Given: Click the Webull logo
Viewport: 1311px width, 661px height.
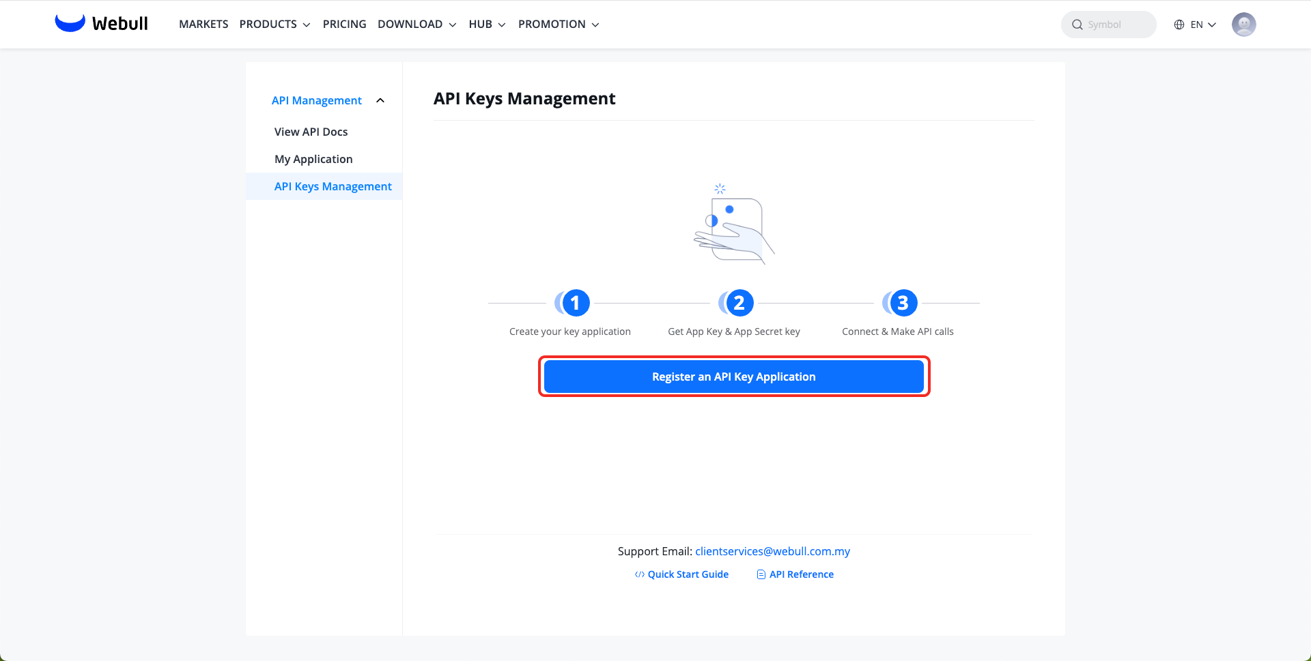Looking at the screenshot, I should point(101,23).
